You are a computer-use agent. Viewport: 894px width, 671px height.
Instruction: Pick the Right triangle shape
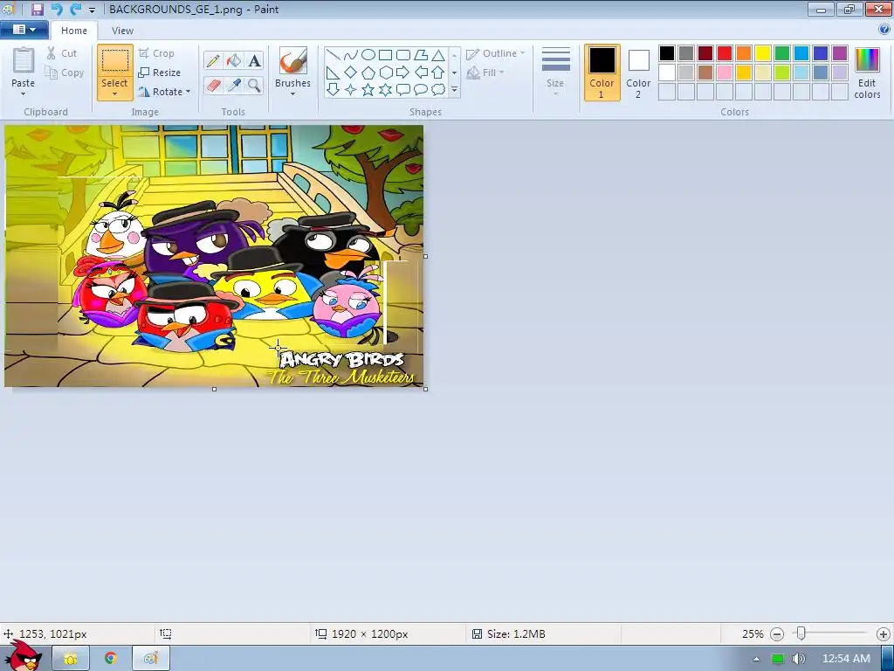click(x=333, y=73)
